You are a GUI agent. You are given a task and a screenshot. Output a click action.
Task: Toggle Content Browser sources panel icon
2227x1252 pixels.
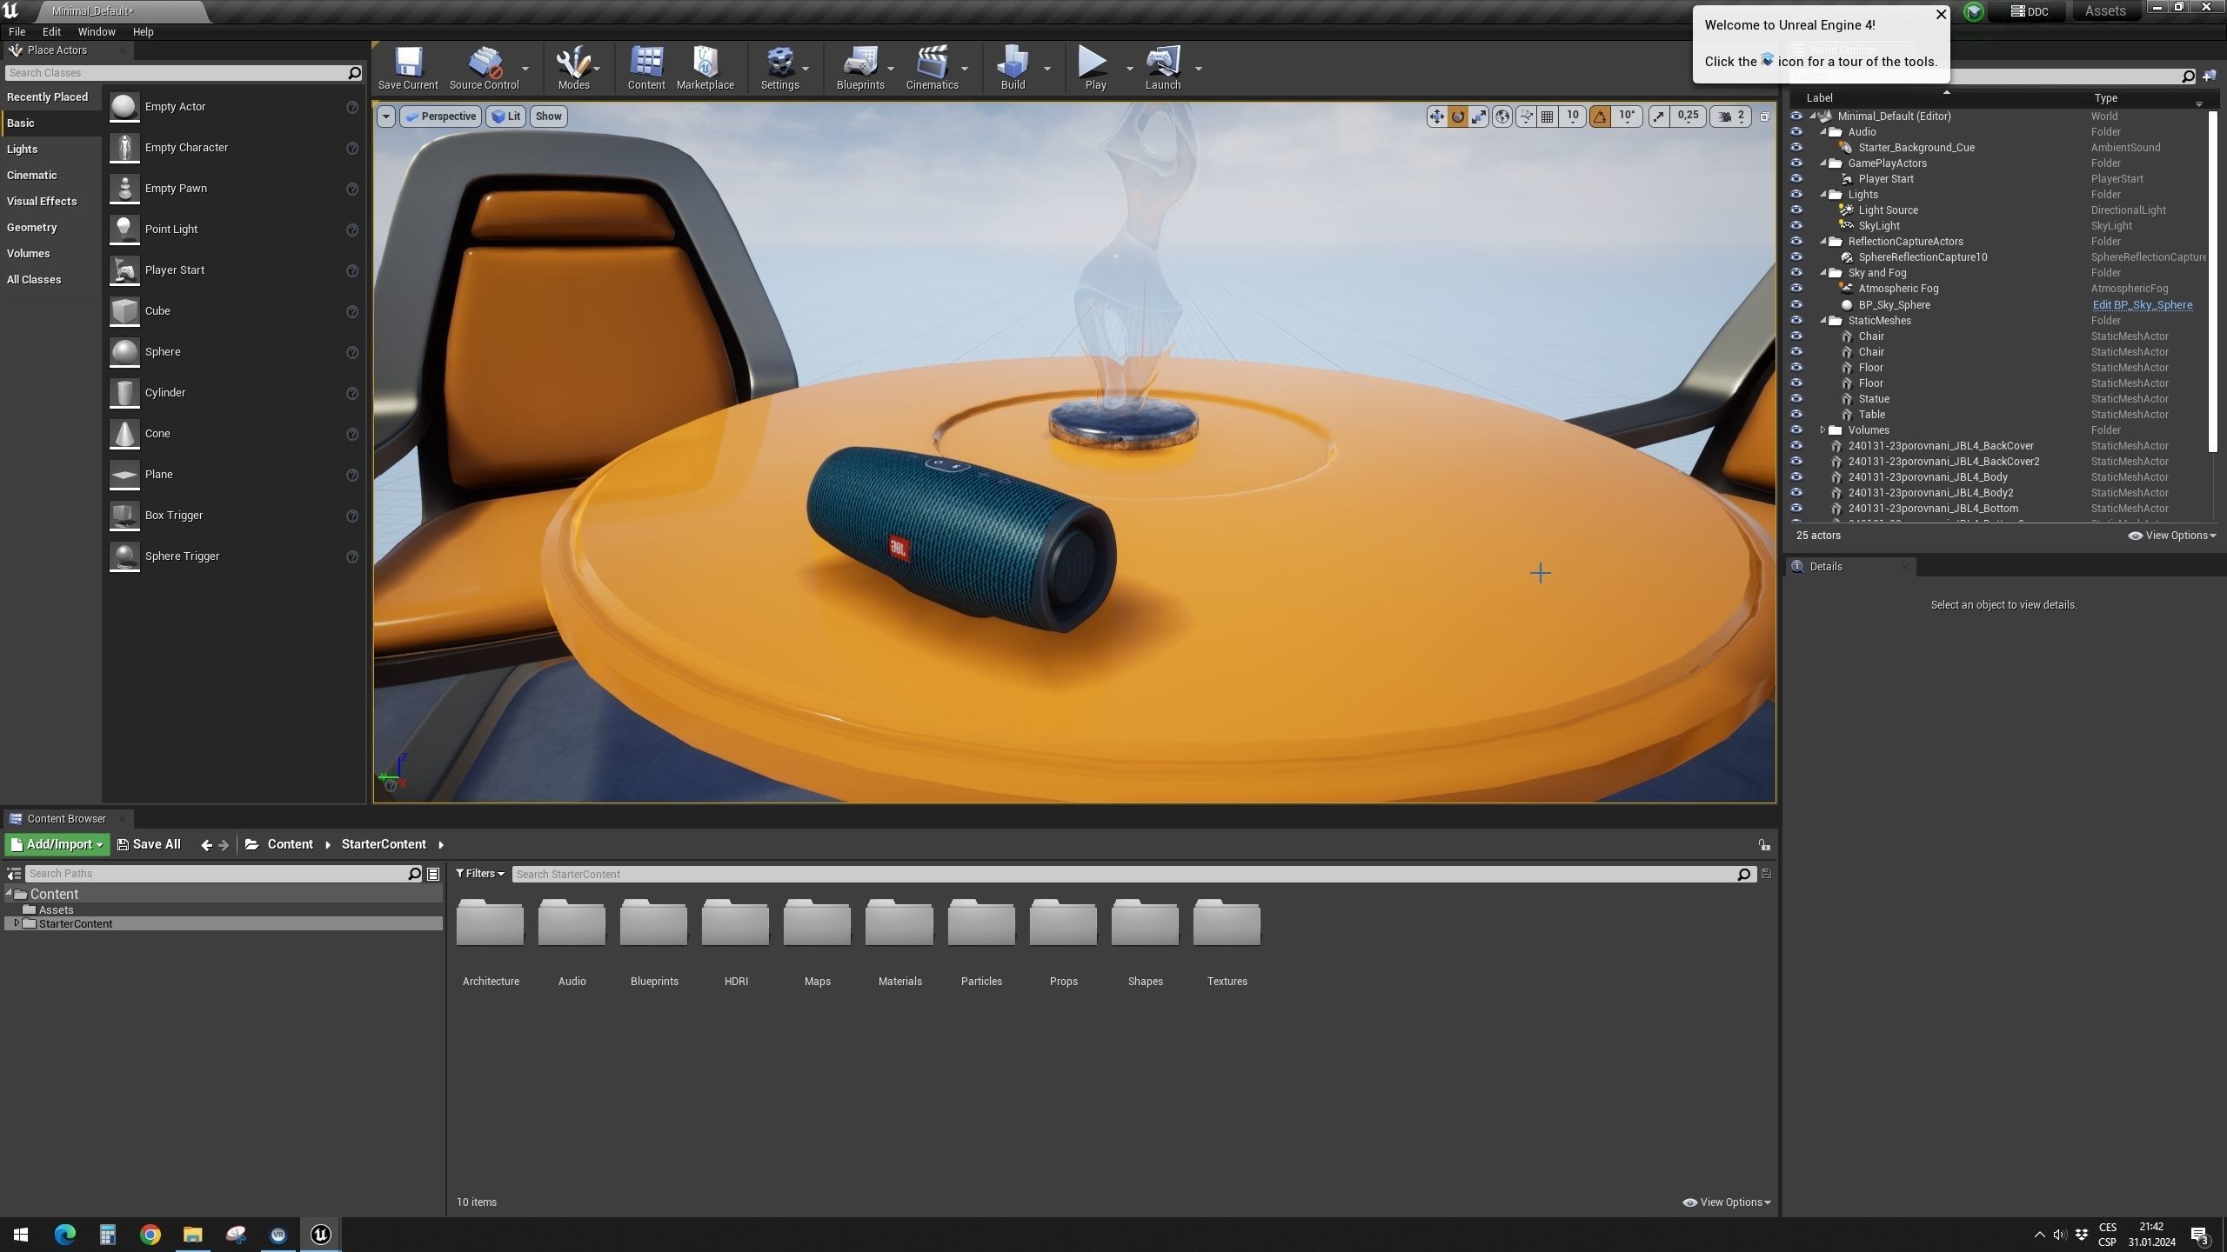point(14,874)
